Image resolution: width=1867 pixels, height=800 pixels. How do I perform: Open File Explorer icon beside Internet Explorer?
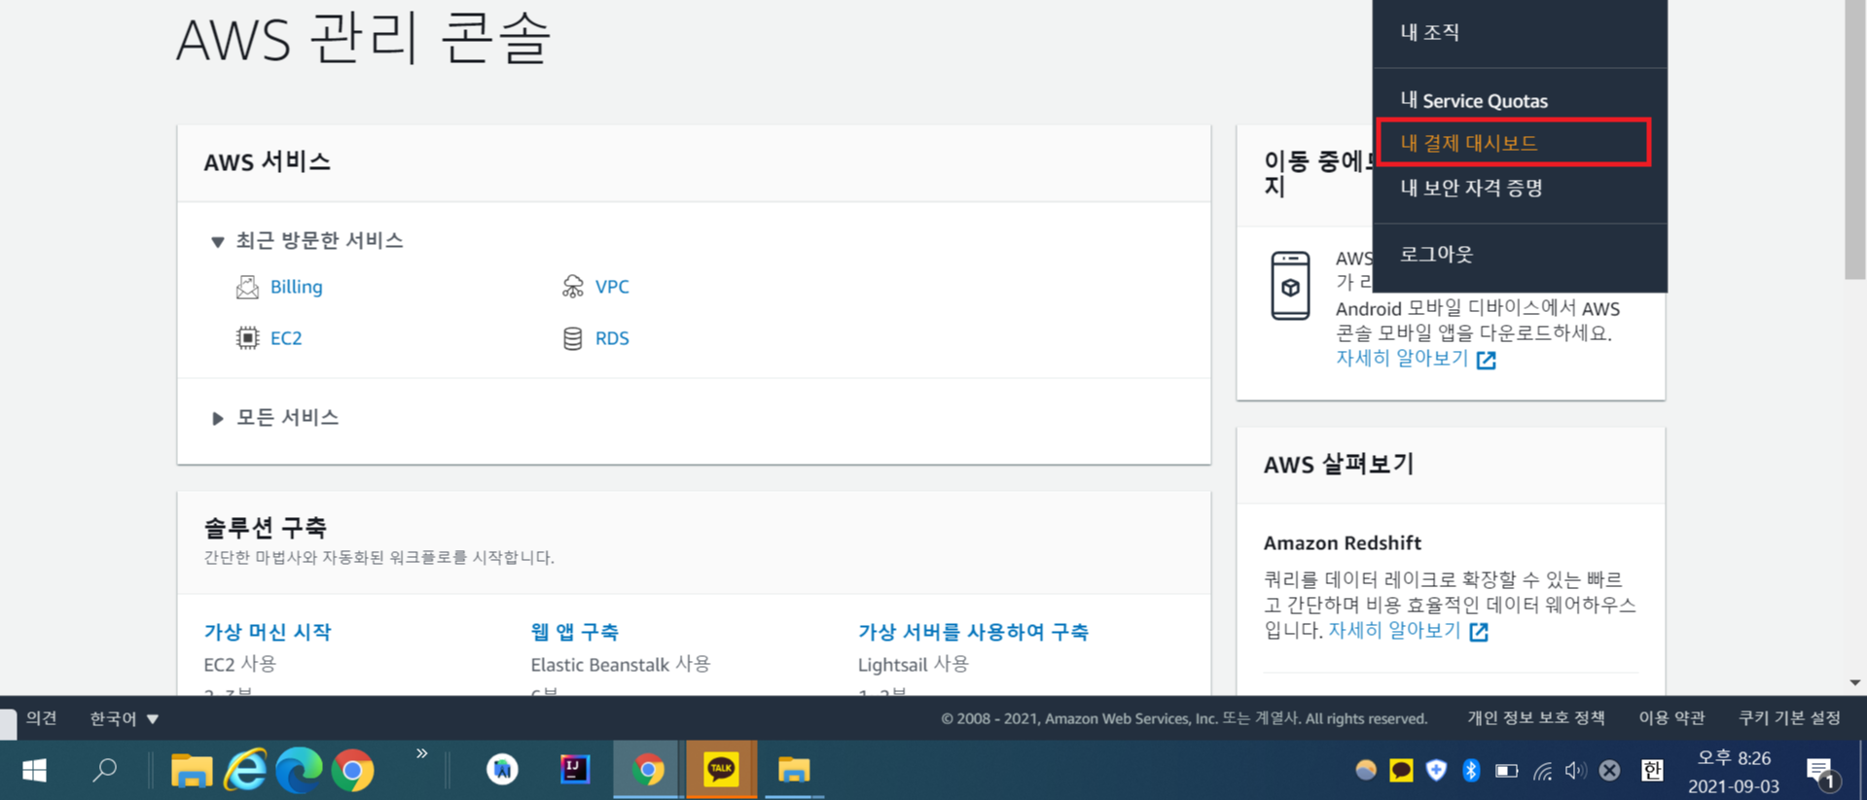(x=192, y=771)
